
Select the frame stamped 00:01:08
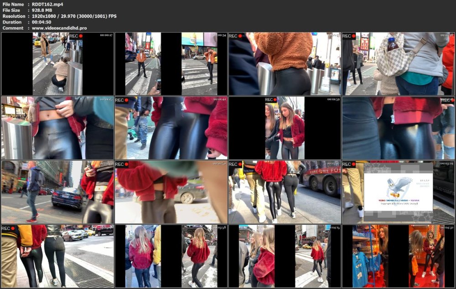coord(399,64)
